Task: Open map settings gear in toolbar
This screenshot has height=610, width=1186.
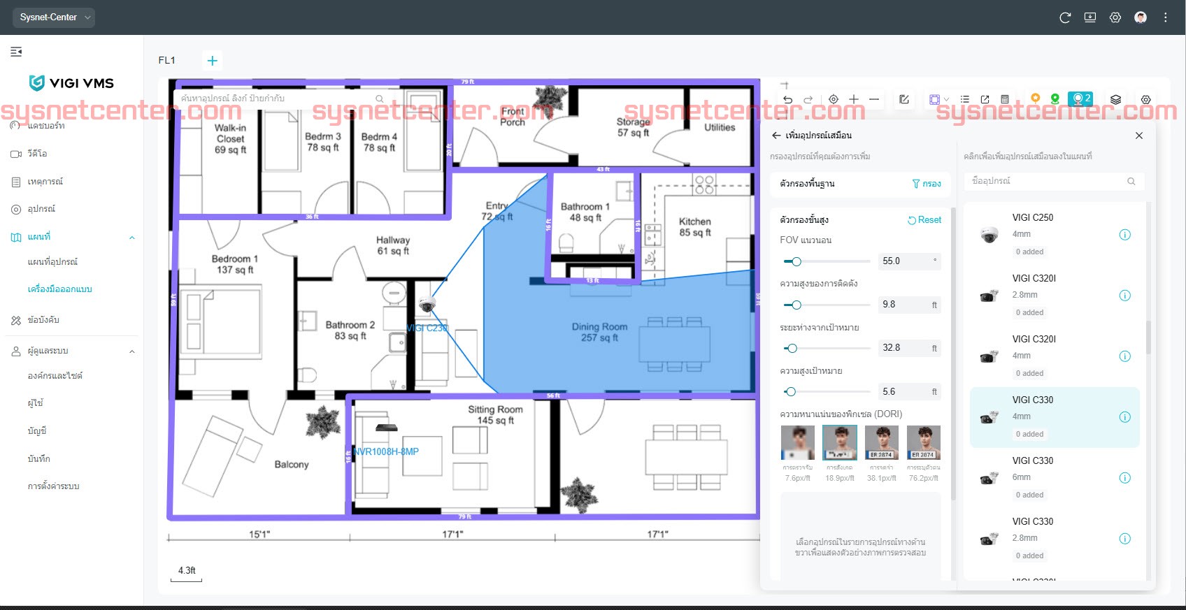Action: (x=1146, y=100)
